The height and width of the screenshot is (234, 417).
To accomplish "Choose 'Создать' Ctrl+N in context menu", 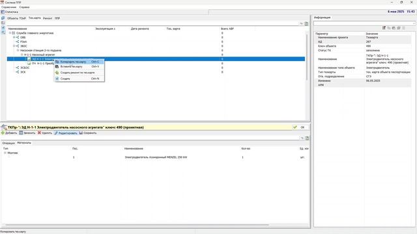I will [79, 79].
